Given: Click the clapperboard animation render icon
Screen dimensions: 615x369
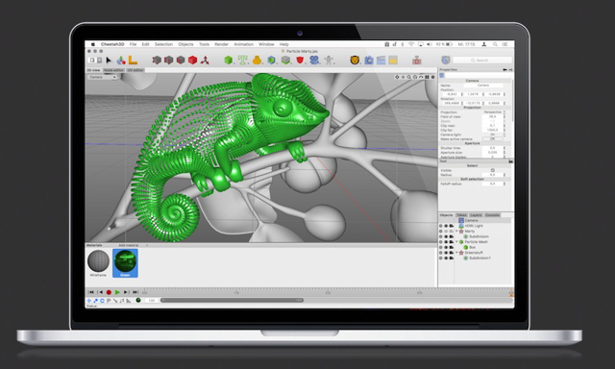Looking at the screenshot, I should coord(381,60).
